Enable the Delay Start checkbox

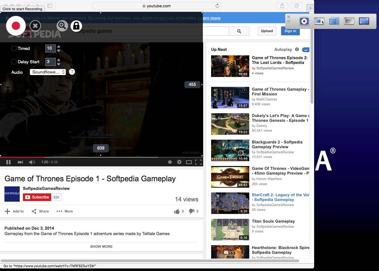tap(14, 62)
